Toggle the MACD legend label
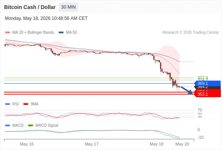Viewport: 222px width, 150px height. [18, 125]
